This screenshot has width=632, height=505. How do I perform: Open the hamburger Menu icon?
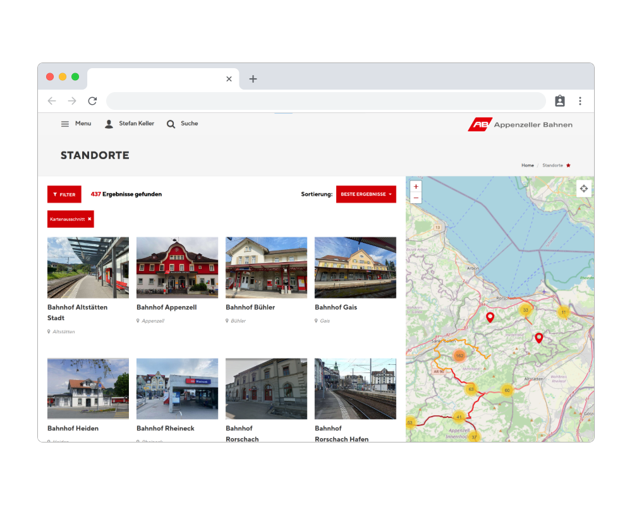point(65,124)
